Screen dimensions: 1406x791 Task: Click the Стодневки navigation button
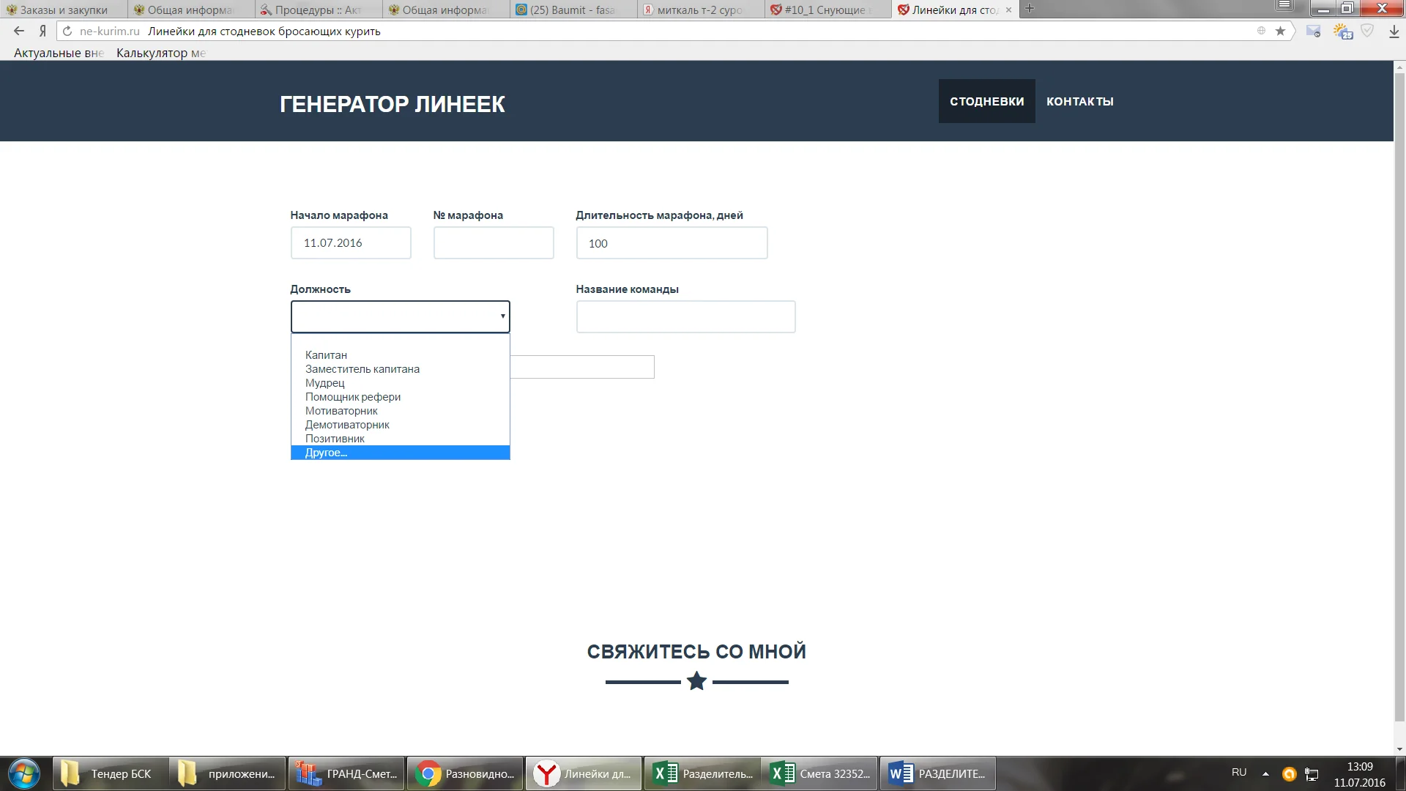click(986, 101)
